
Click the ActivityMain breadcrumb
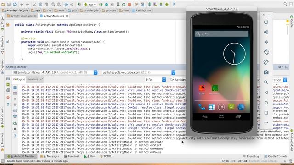[141, 11]
